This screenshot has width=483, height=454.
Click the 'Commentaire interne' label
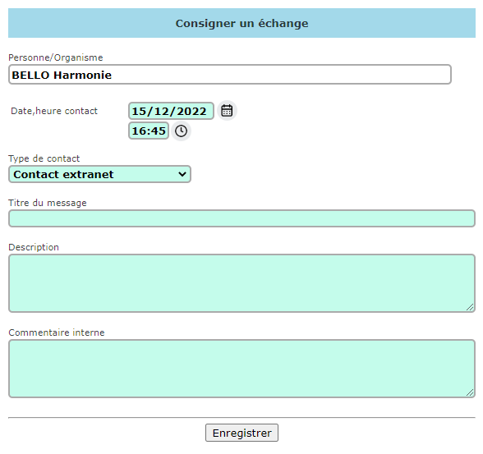(x=57, y=332)
